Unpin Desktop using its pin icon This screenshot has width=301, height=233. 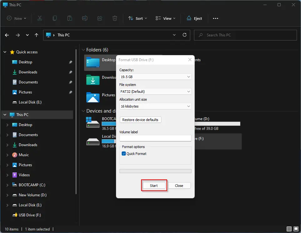tap(71, 62)
